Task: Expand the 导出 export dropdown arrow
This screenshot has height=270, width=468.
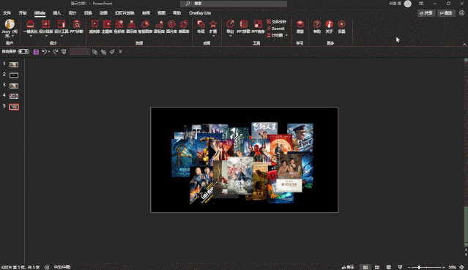Action: (x=230, y=36)
